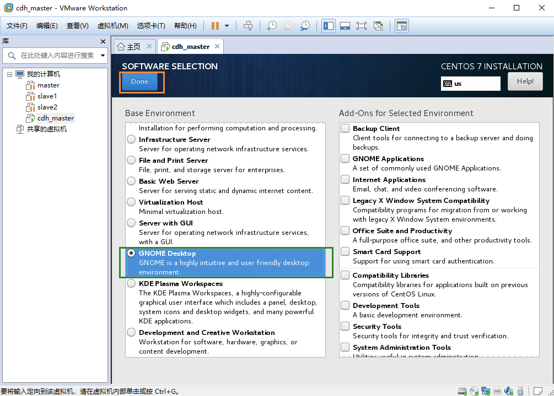Click the printer status icon
This screenshot has height=396, width=554.
tap(497, 391)
